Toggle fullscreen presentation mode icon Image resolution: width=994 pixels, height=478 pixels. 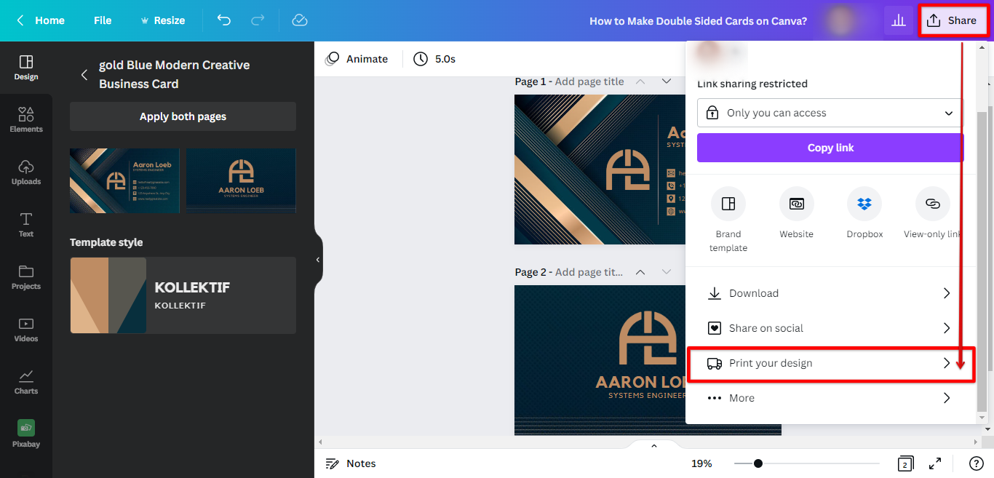935,463
